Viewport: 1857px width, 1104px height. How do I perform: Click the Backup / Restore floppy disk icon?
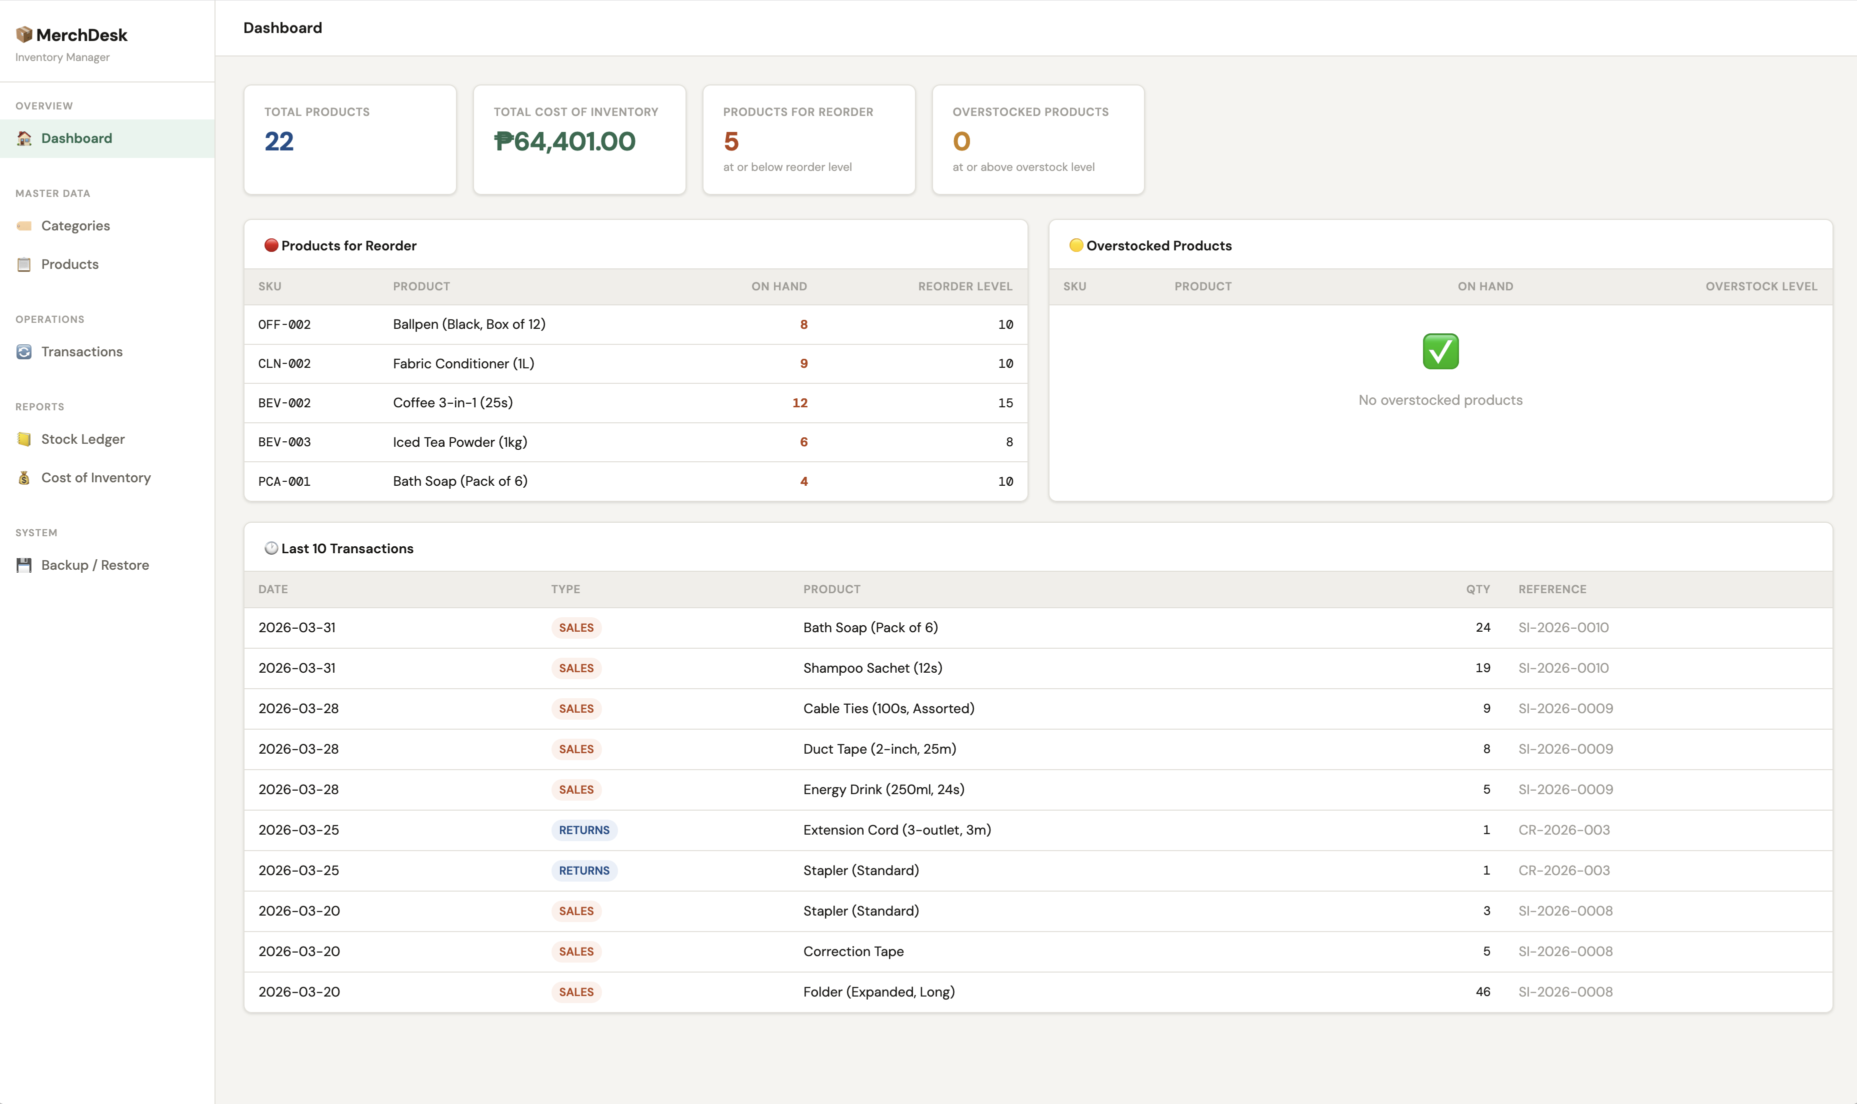pos(24,565)
